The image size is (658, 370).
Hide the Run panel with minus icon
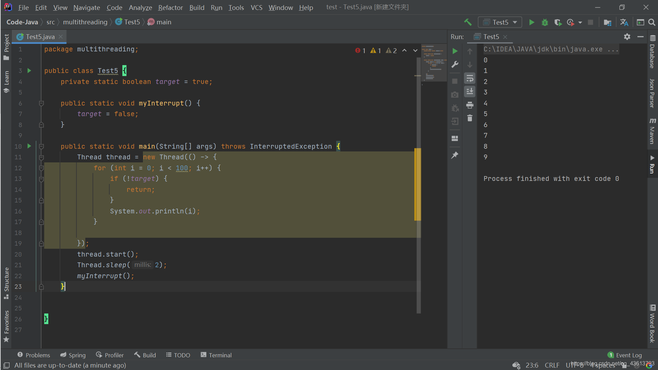click(x=640, y=37)
